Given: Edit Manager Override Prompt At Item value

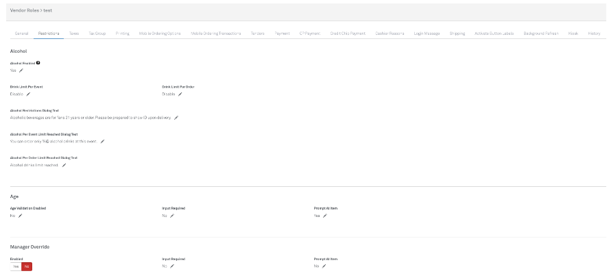Looking at the screenshot, I should [x=324, y=266].
